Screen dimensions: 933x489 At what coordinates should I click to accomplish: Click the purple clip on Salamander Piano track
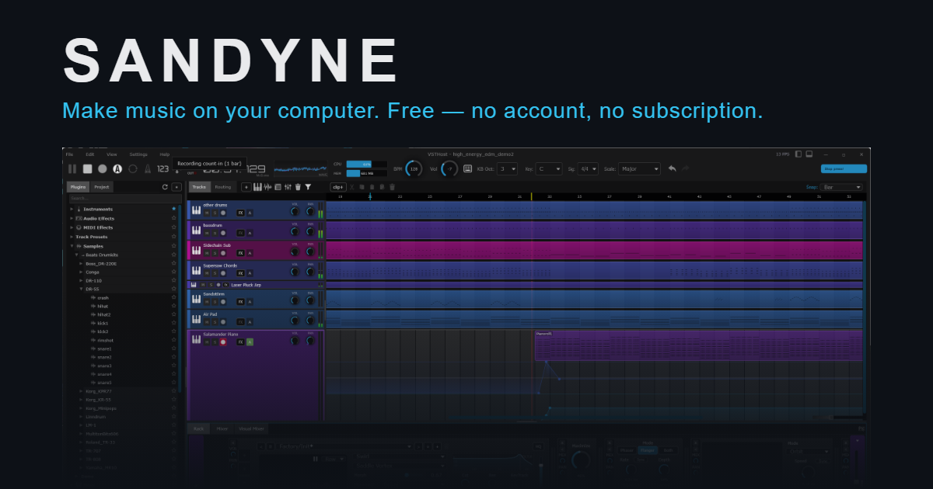click(698, 345)
